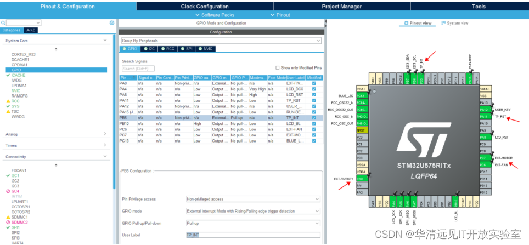Click the System view icon

pos(443,23)
